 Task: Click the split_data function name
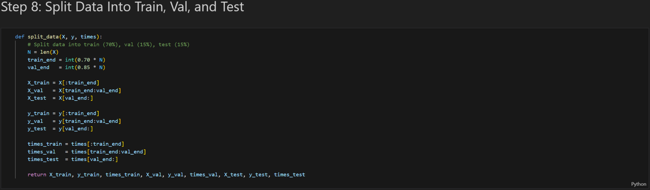point(43,37)
